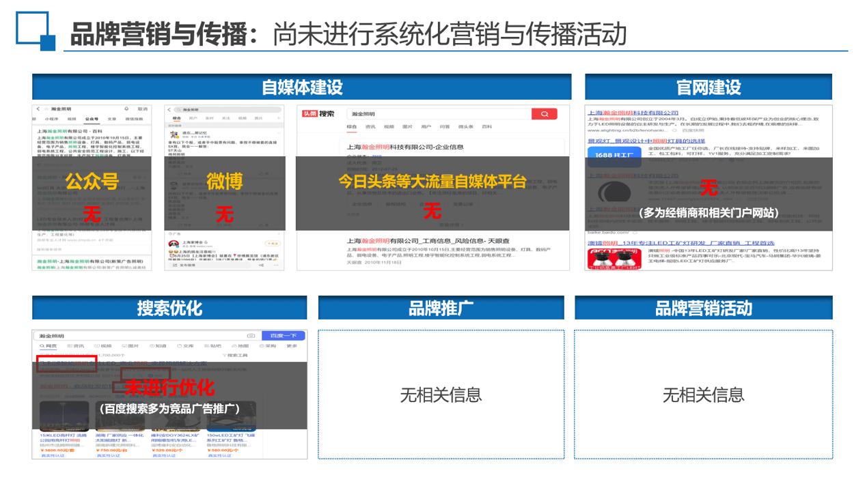Viewport: 865px width, 486px height.
Task: Tap the back arrow in WeChat search
Action: point(38,109)
